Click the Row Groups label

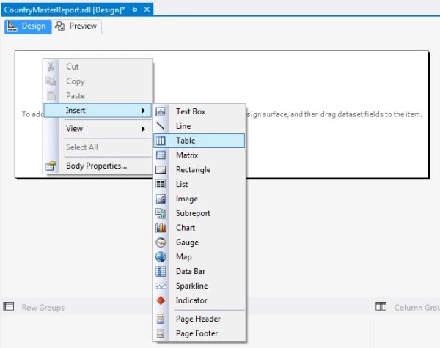(x=43, y=308)
